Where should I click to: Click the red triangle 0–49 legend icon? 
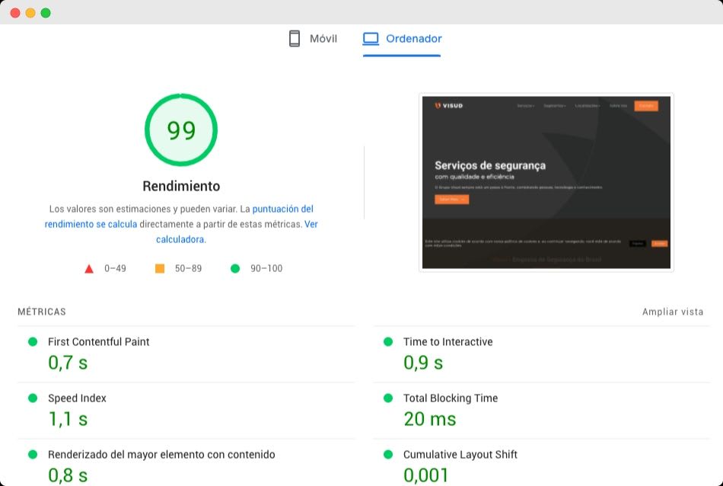click(89, 269)
